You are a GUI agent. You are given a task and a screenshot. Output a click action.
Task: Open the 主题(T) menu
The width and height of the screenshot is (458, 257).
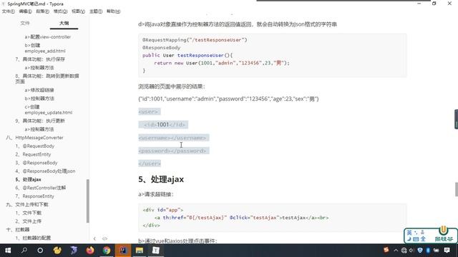(x=96, y=11)
